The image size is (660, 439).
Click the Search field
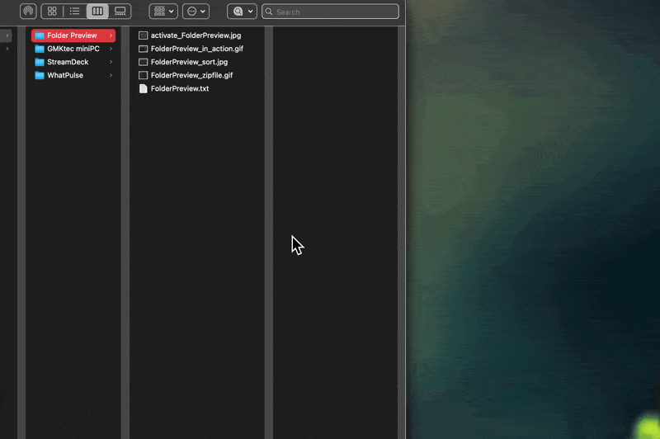[x=334, y=12]
